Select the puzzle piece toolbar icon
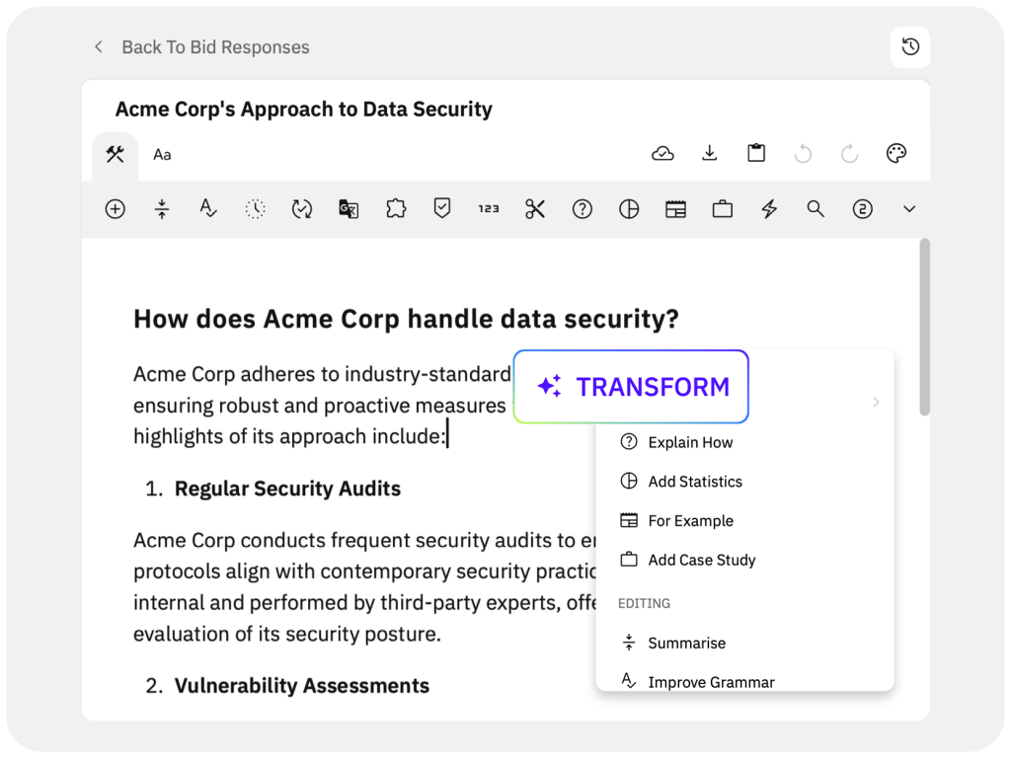1011x758 pixels. [396, 209]
